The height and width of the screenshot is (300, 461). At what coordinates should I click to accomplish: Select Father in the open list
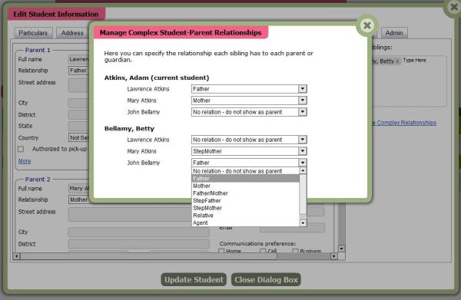245,179
